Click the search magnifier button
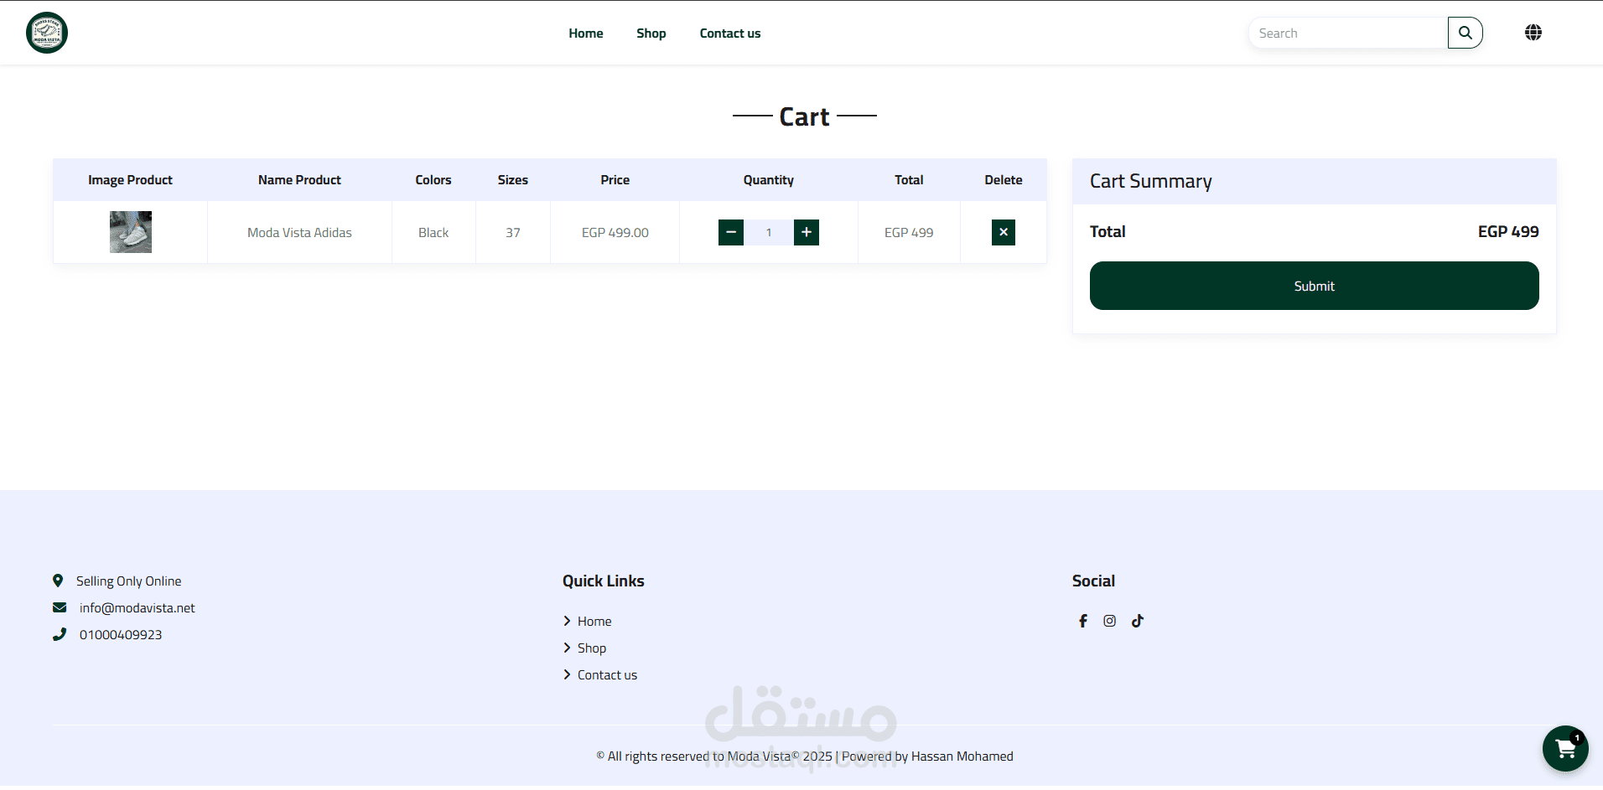Image resolution: width=1603 pixels, height=790 pixels. 1466,33
